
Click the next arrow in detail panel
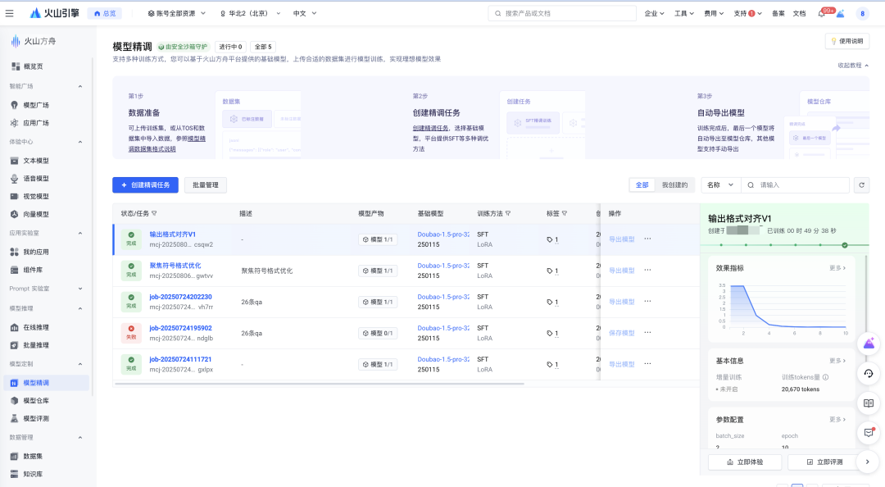pyautogui.click(x=868, y=462)
